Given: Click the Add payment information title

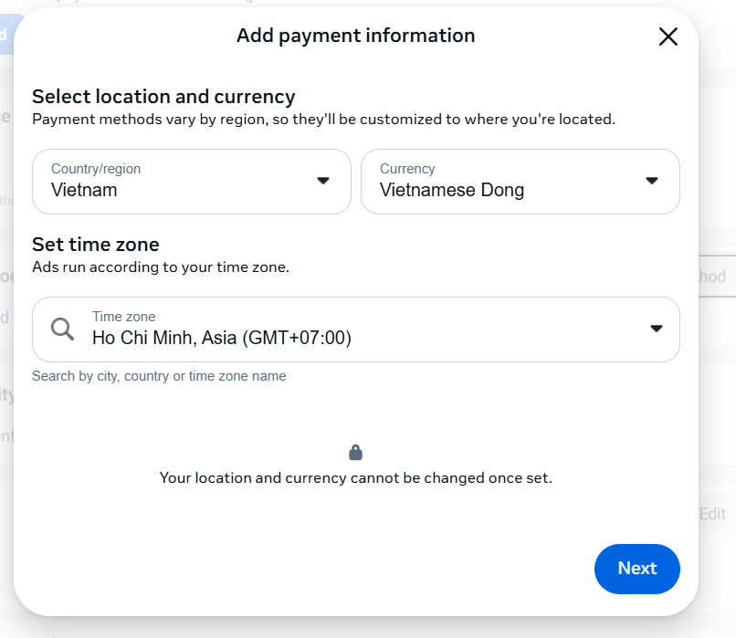Looking at the screenshot, I should tap(355, 36).
